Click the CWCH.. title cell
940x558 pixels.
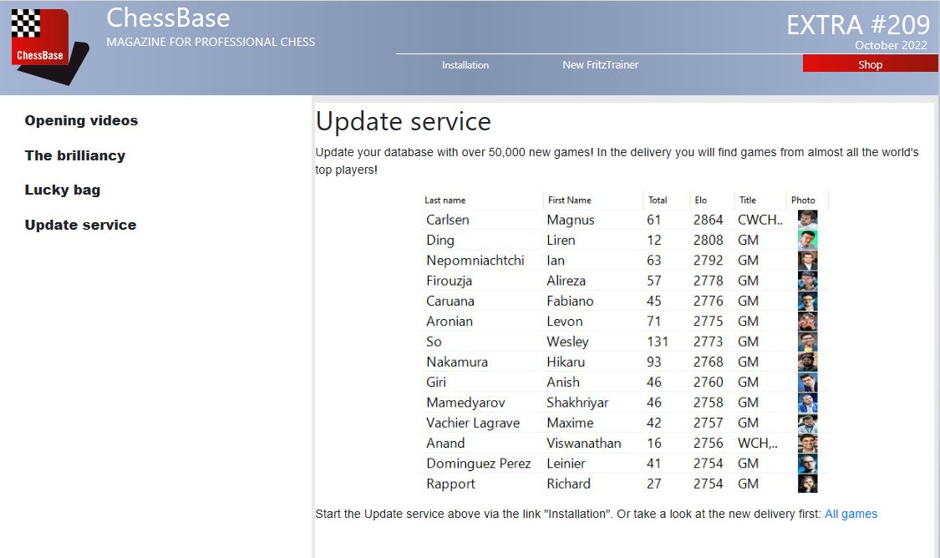(x=760, y=220)
